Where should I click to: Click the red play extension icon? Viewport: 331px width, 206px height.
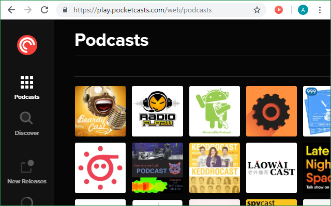tap(279, 10)
